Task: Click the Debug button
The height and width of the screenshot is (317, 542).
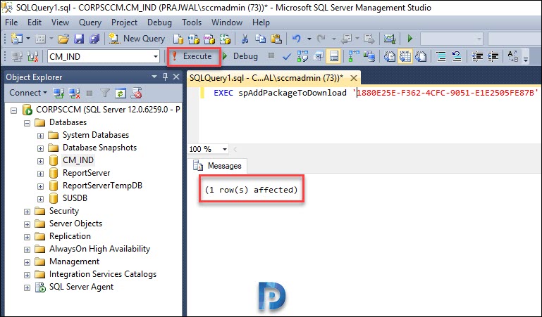Action: (x=240, y=56)
